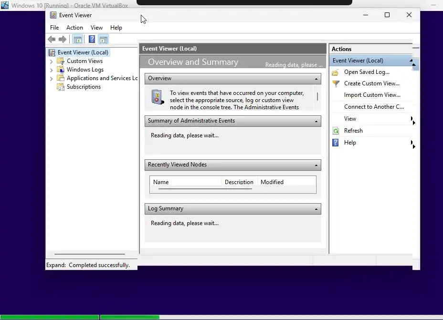Screen dimensions: 443x320
Task: Click console tree horizontal scrollbar
Action: (90, 254)
